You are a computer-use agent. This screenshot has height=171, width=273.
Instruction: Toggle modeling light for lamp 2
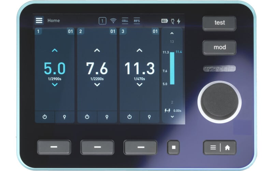[107, 117]
